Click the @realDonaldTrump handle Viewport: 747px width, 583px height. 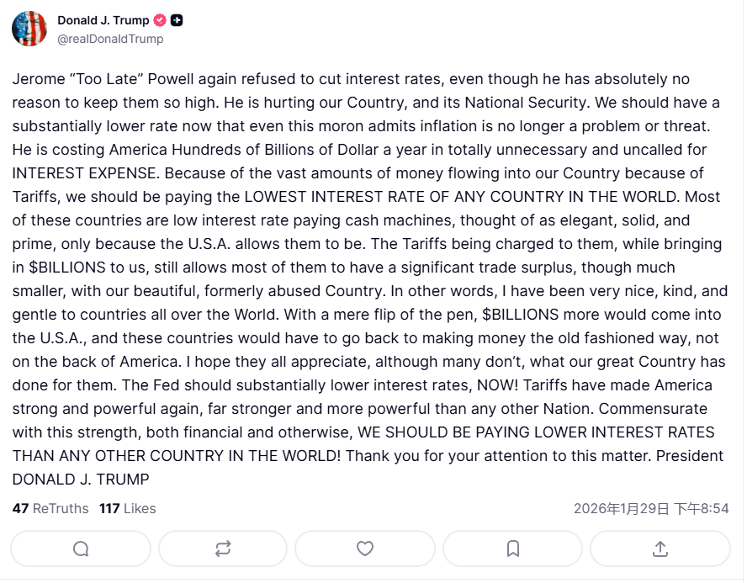tap(110, 39)
